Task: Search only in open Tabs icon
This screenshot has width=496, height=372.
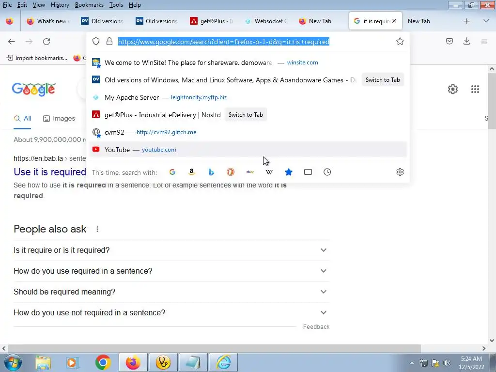Action: [x=308, y=172]
